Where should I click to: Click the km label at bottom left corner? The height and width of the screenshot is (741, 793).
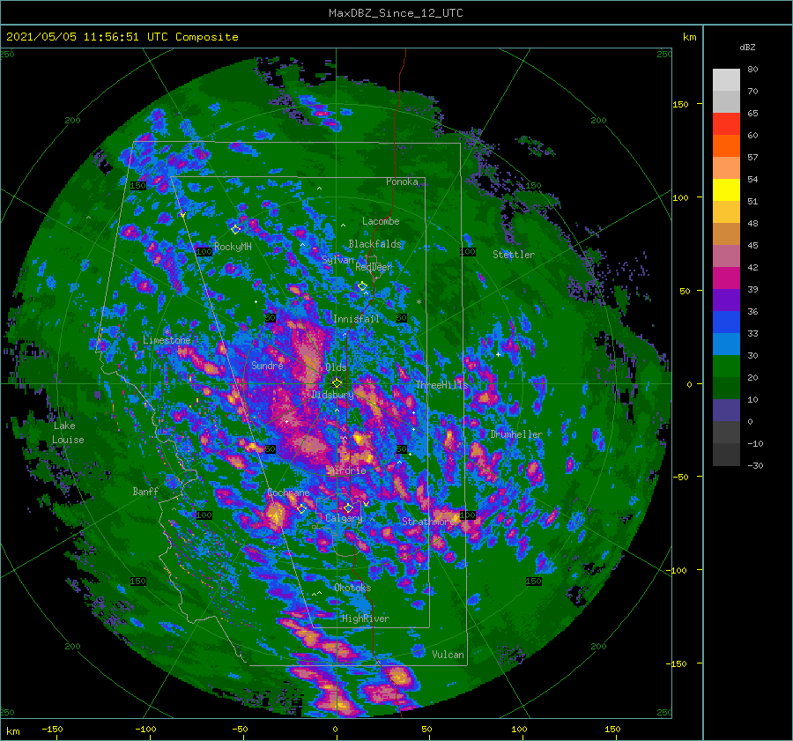[x=13, y=731]
